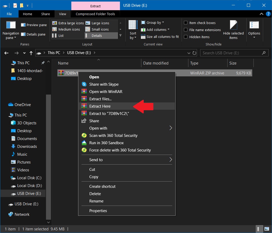Switch to the Share tab
The image size is (272, 233).
[45, 14]
